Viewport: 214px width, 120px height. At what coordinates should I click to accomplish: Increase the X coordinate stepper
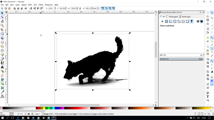coord(55,8)
